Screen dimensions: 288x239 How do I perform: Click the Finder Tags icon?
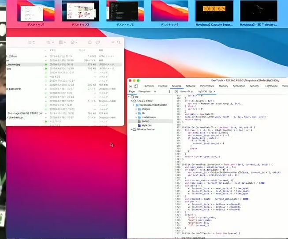(x=98, y=42)
